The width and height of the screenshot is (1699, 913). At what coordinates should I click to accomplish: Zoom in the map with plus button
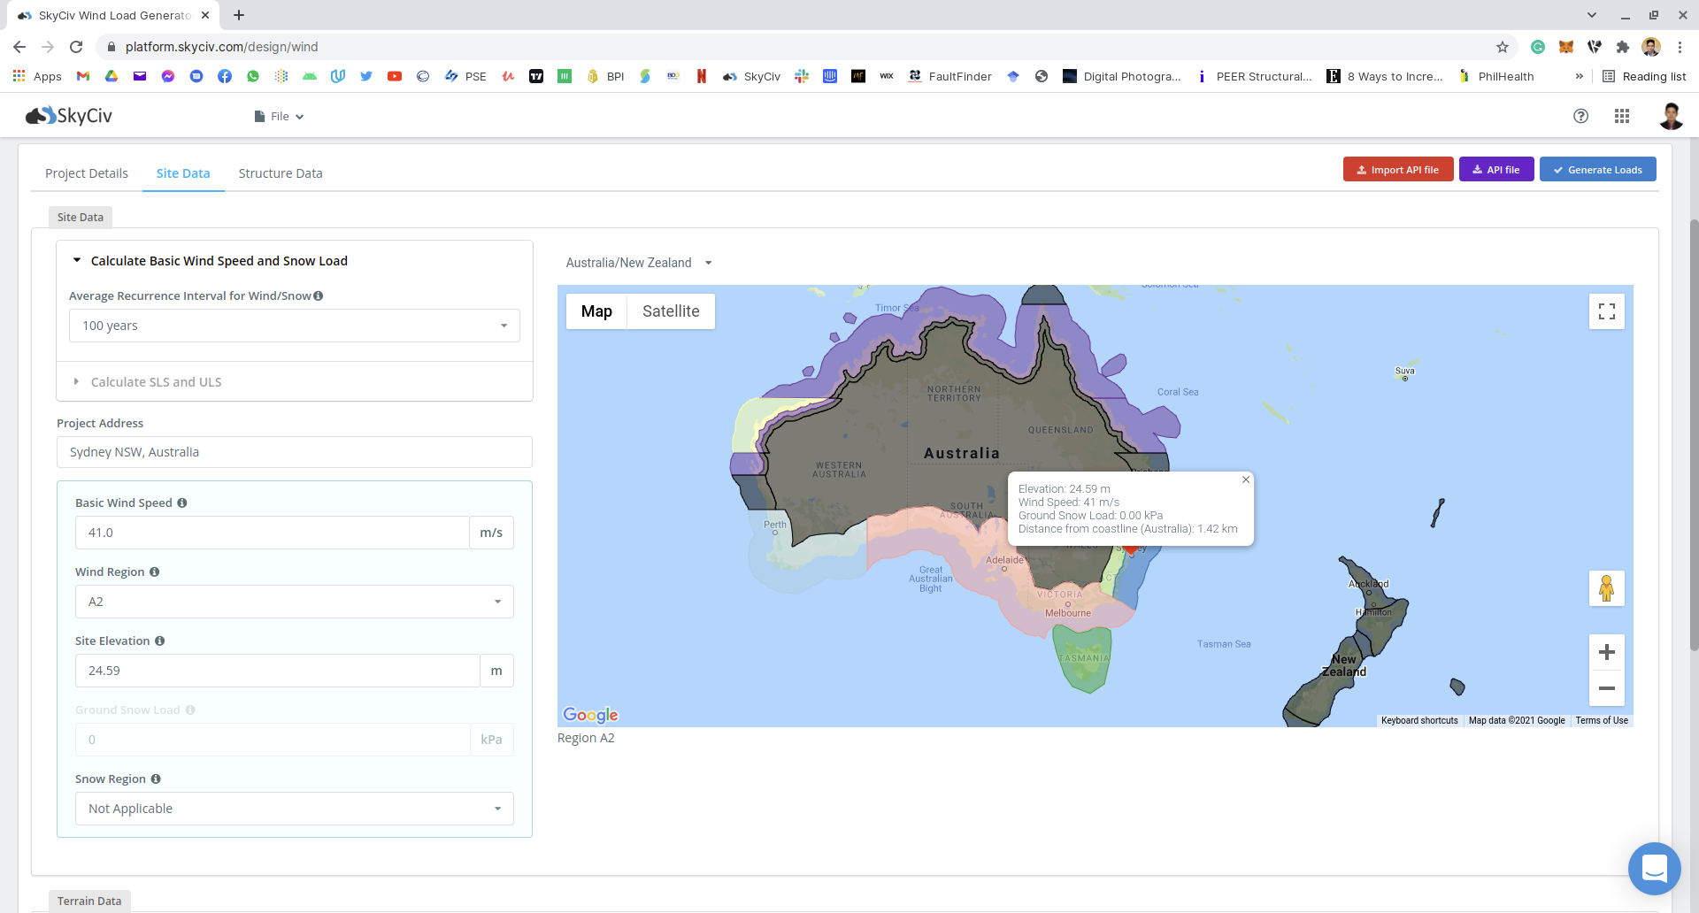[1606, 653]
